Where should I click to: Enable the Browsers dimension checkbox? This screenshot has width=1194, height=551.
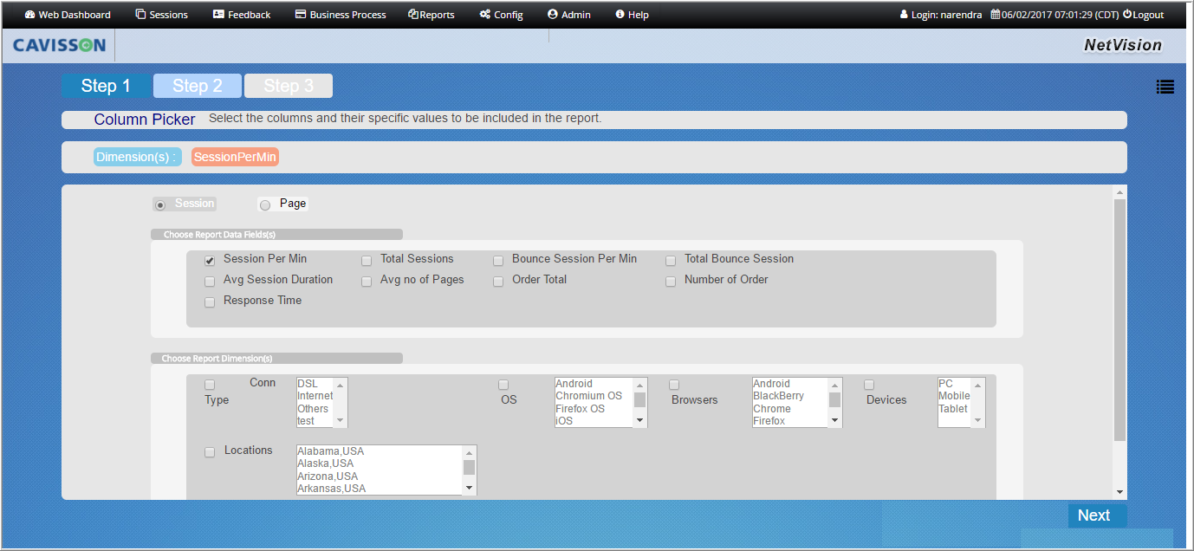674,385
